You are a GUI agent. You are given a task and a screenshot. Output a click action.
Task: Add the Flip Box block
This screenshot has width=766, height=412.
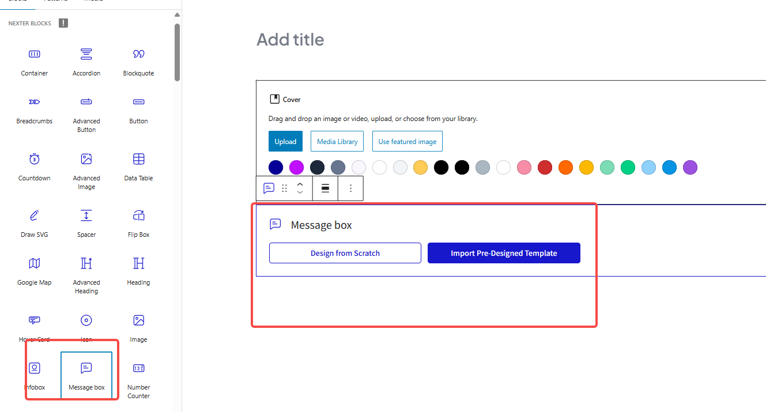(138, 222)
